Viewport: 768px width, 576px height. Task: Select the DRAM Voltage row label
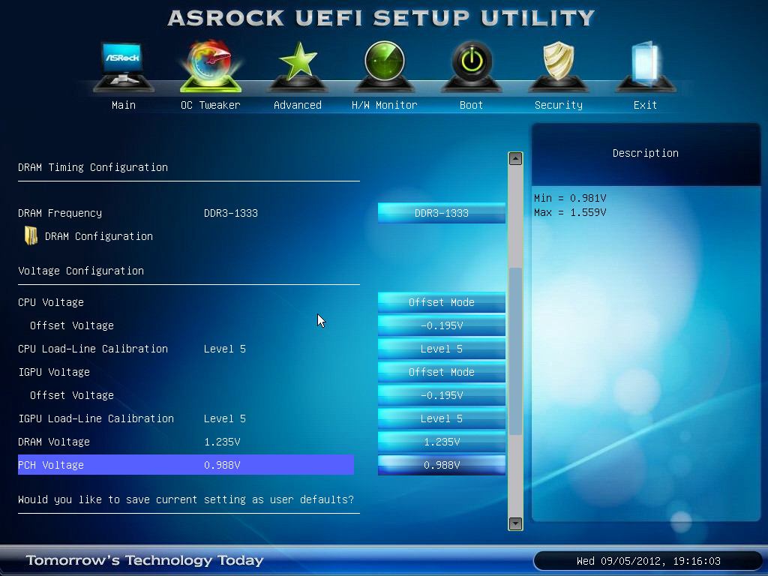click(54, 442)
